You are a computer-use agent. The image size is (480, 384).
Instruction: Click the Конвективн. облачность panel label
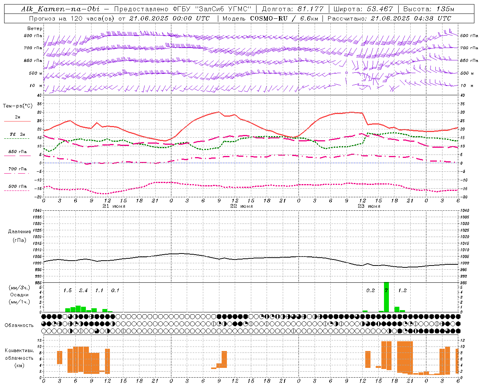coord(19,358)
